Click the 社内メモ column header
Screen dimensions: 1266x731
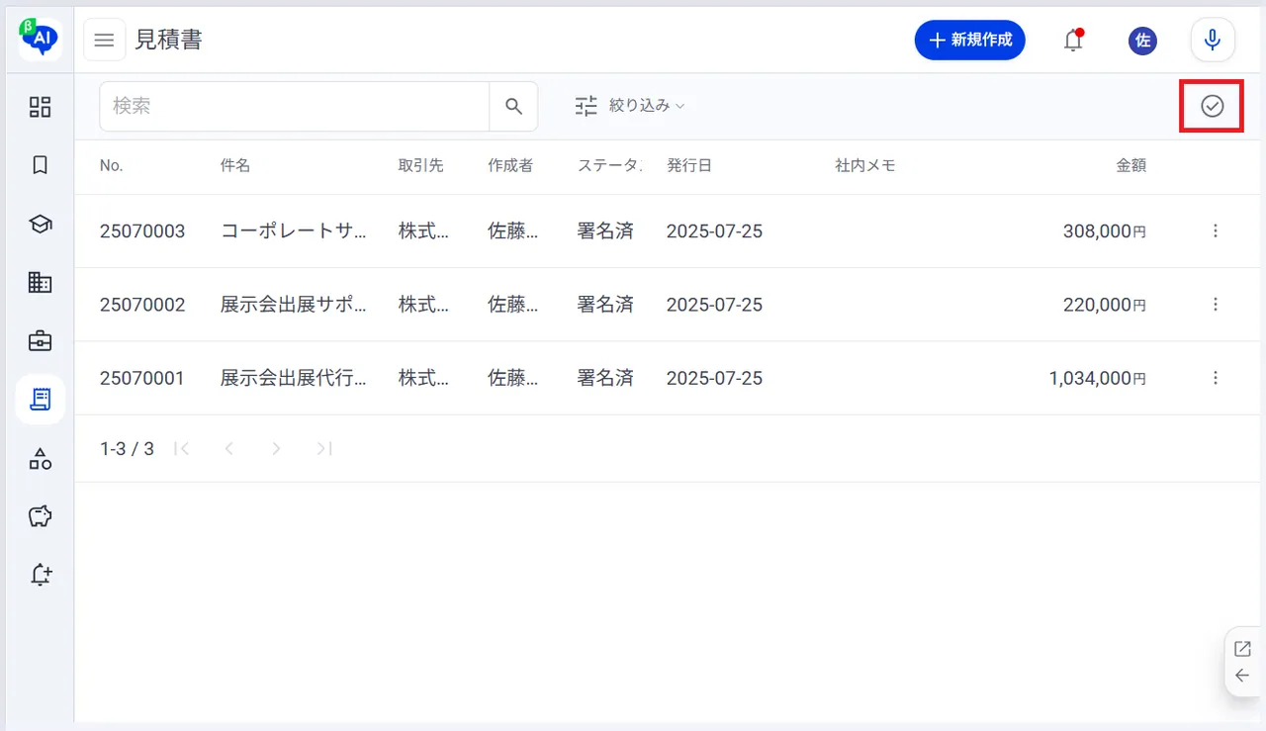(865, 166)
